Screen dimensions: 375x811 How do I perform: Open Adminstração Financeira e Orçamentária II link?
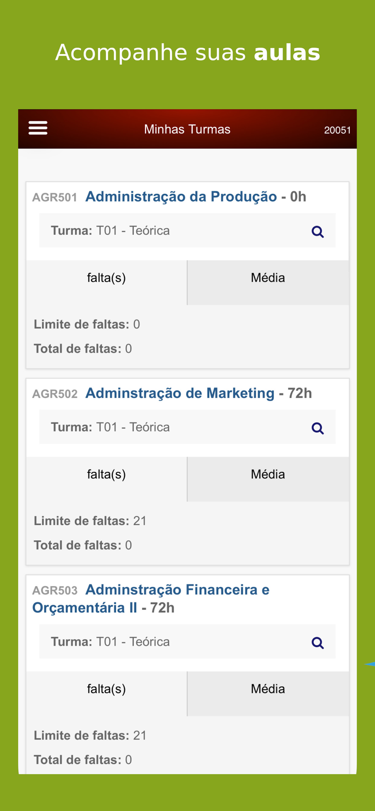151,599
